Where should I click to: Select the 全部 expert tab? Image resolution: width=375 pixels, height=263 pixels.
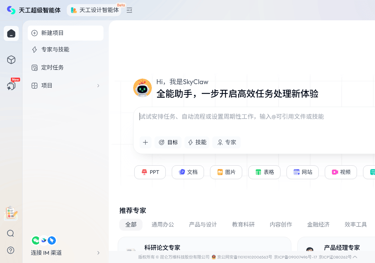pyautogui.click(x=131, y=225)
